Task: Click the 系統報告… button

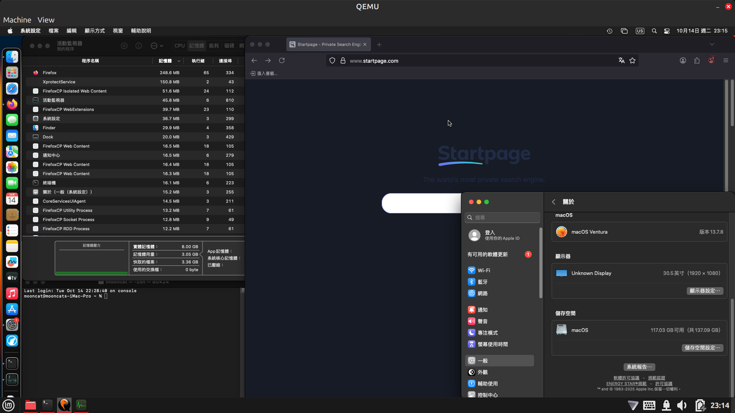Action: (639, 367)
